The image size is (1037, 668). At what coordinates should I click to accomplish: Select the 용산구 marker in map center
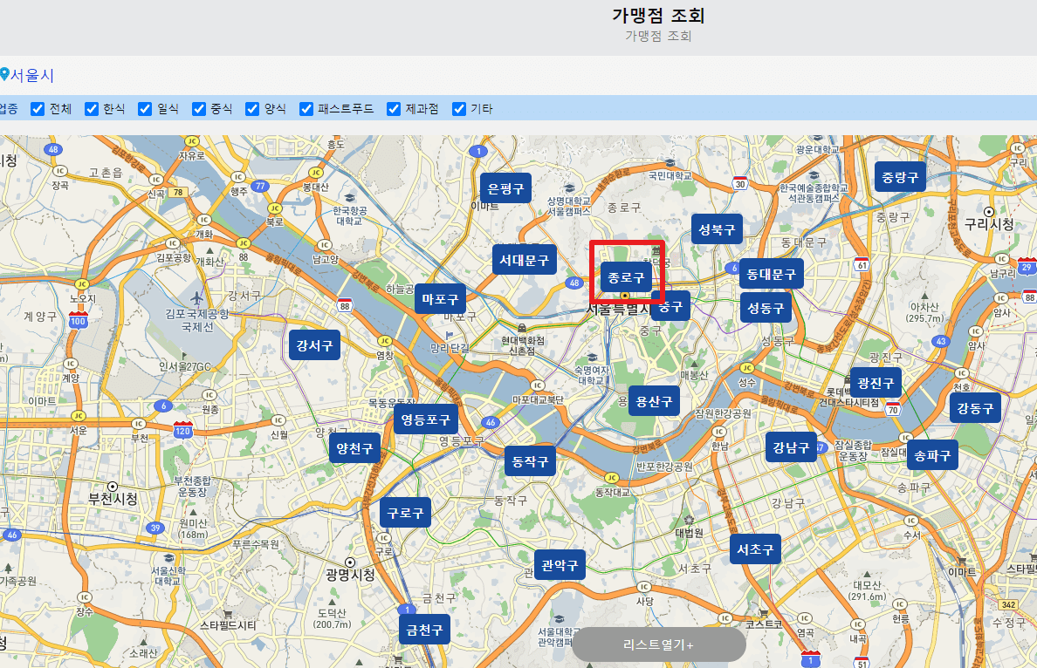coord(654,401)
